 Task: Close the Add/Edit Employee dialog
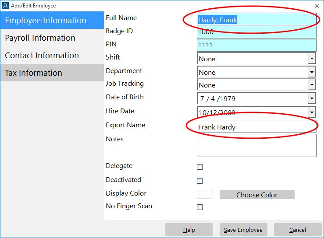[x=317, y=6]
